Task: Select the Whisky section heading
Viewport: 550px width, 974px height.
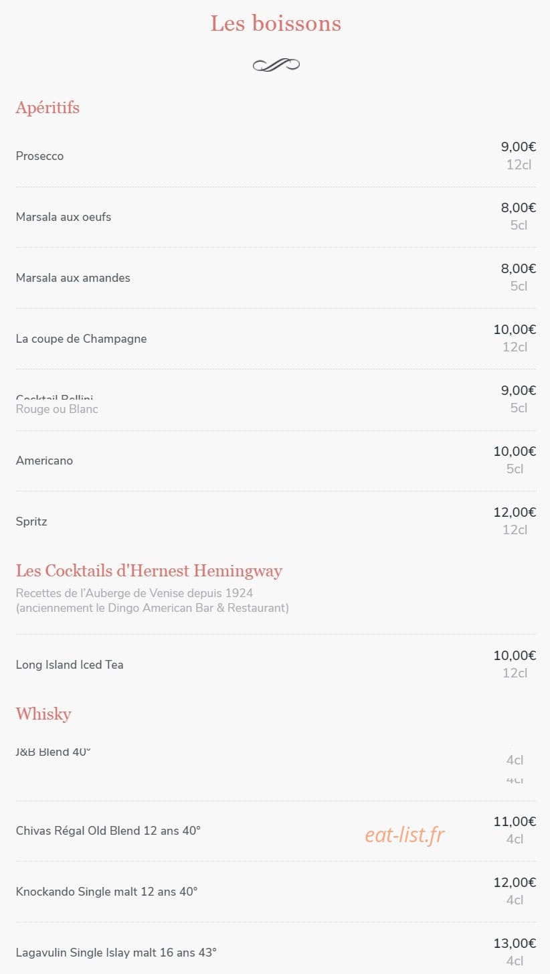Action: (x=43, y=714)
